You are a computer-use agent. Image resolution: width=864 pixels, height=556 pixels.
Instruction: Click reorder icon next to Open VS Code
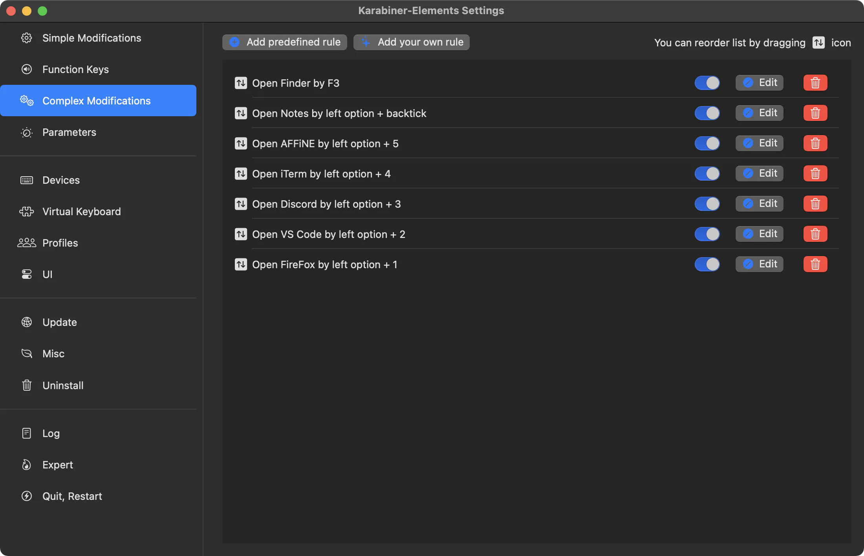tap(241, 234)
